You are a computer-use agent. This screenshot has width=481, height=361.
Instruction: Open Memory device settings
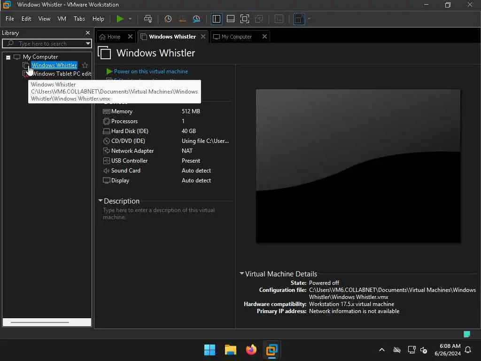point(122,111)
